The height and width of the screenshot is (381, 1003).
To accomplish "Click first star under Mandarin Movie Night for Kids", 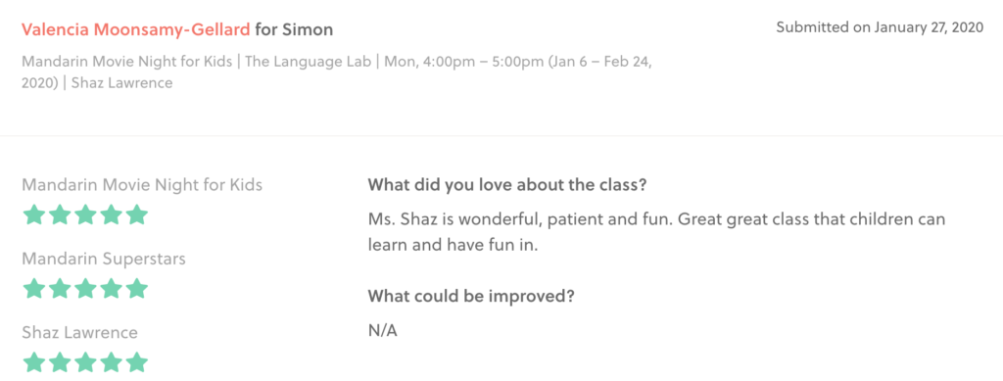I will click(34, 214).
